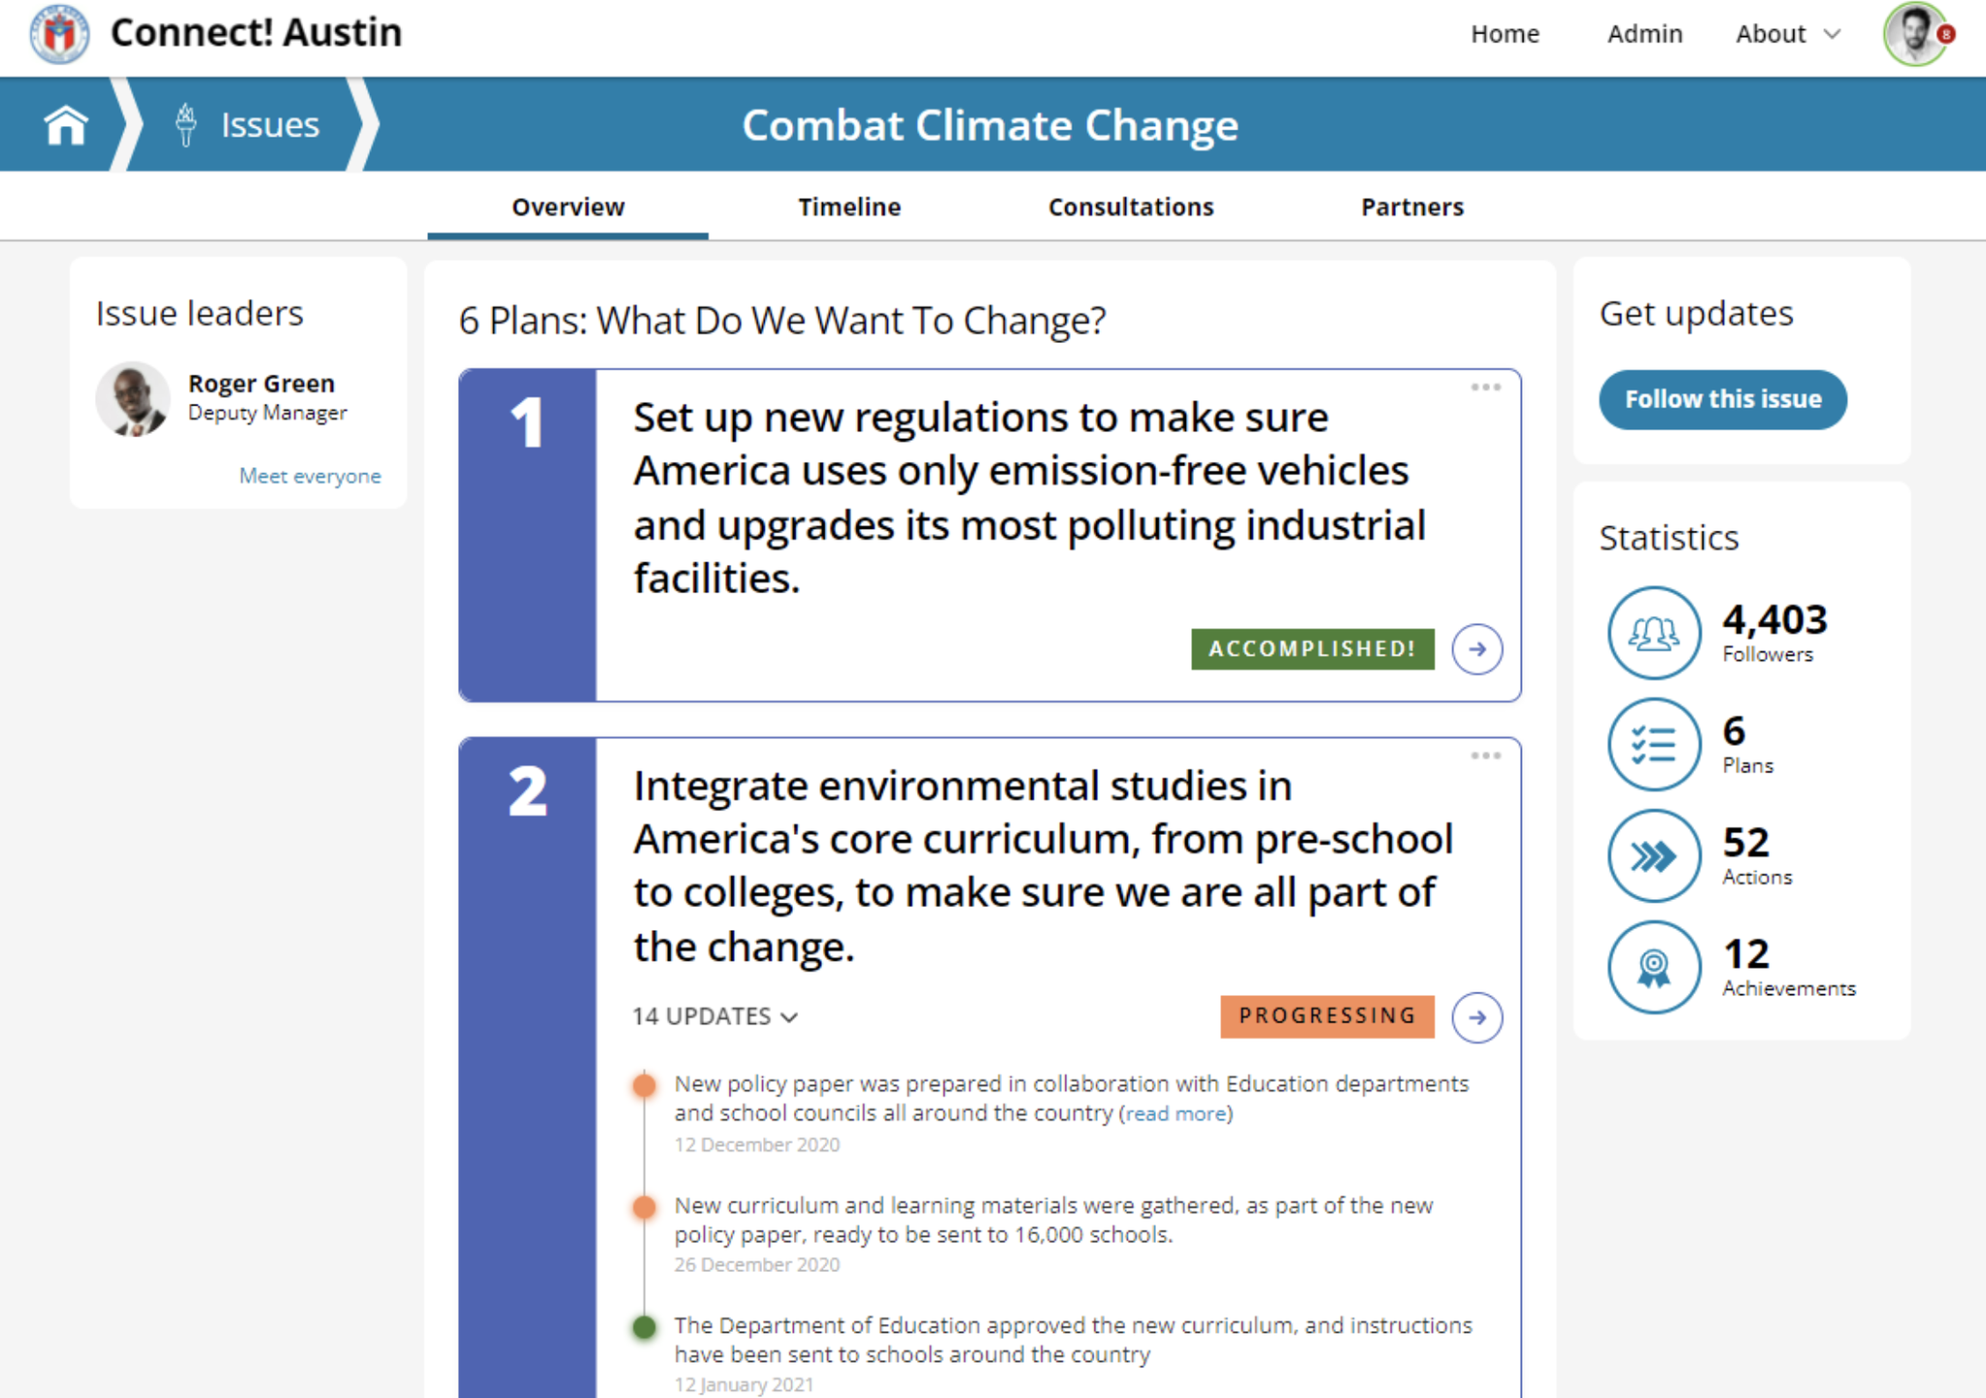Click the Actions arrows icon

pos(1653,856)
